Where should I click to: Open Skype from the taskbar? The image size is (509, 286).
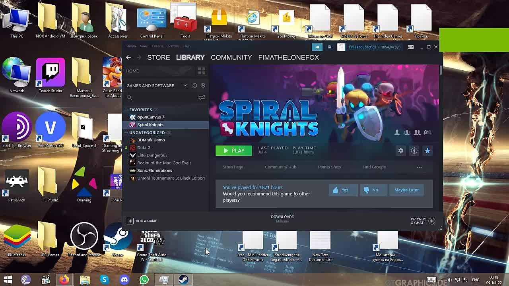coord(104,280)
